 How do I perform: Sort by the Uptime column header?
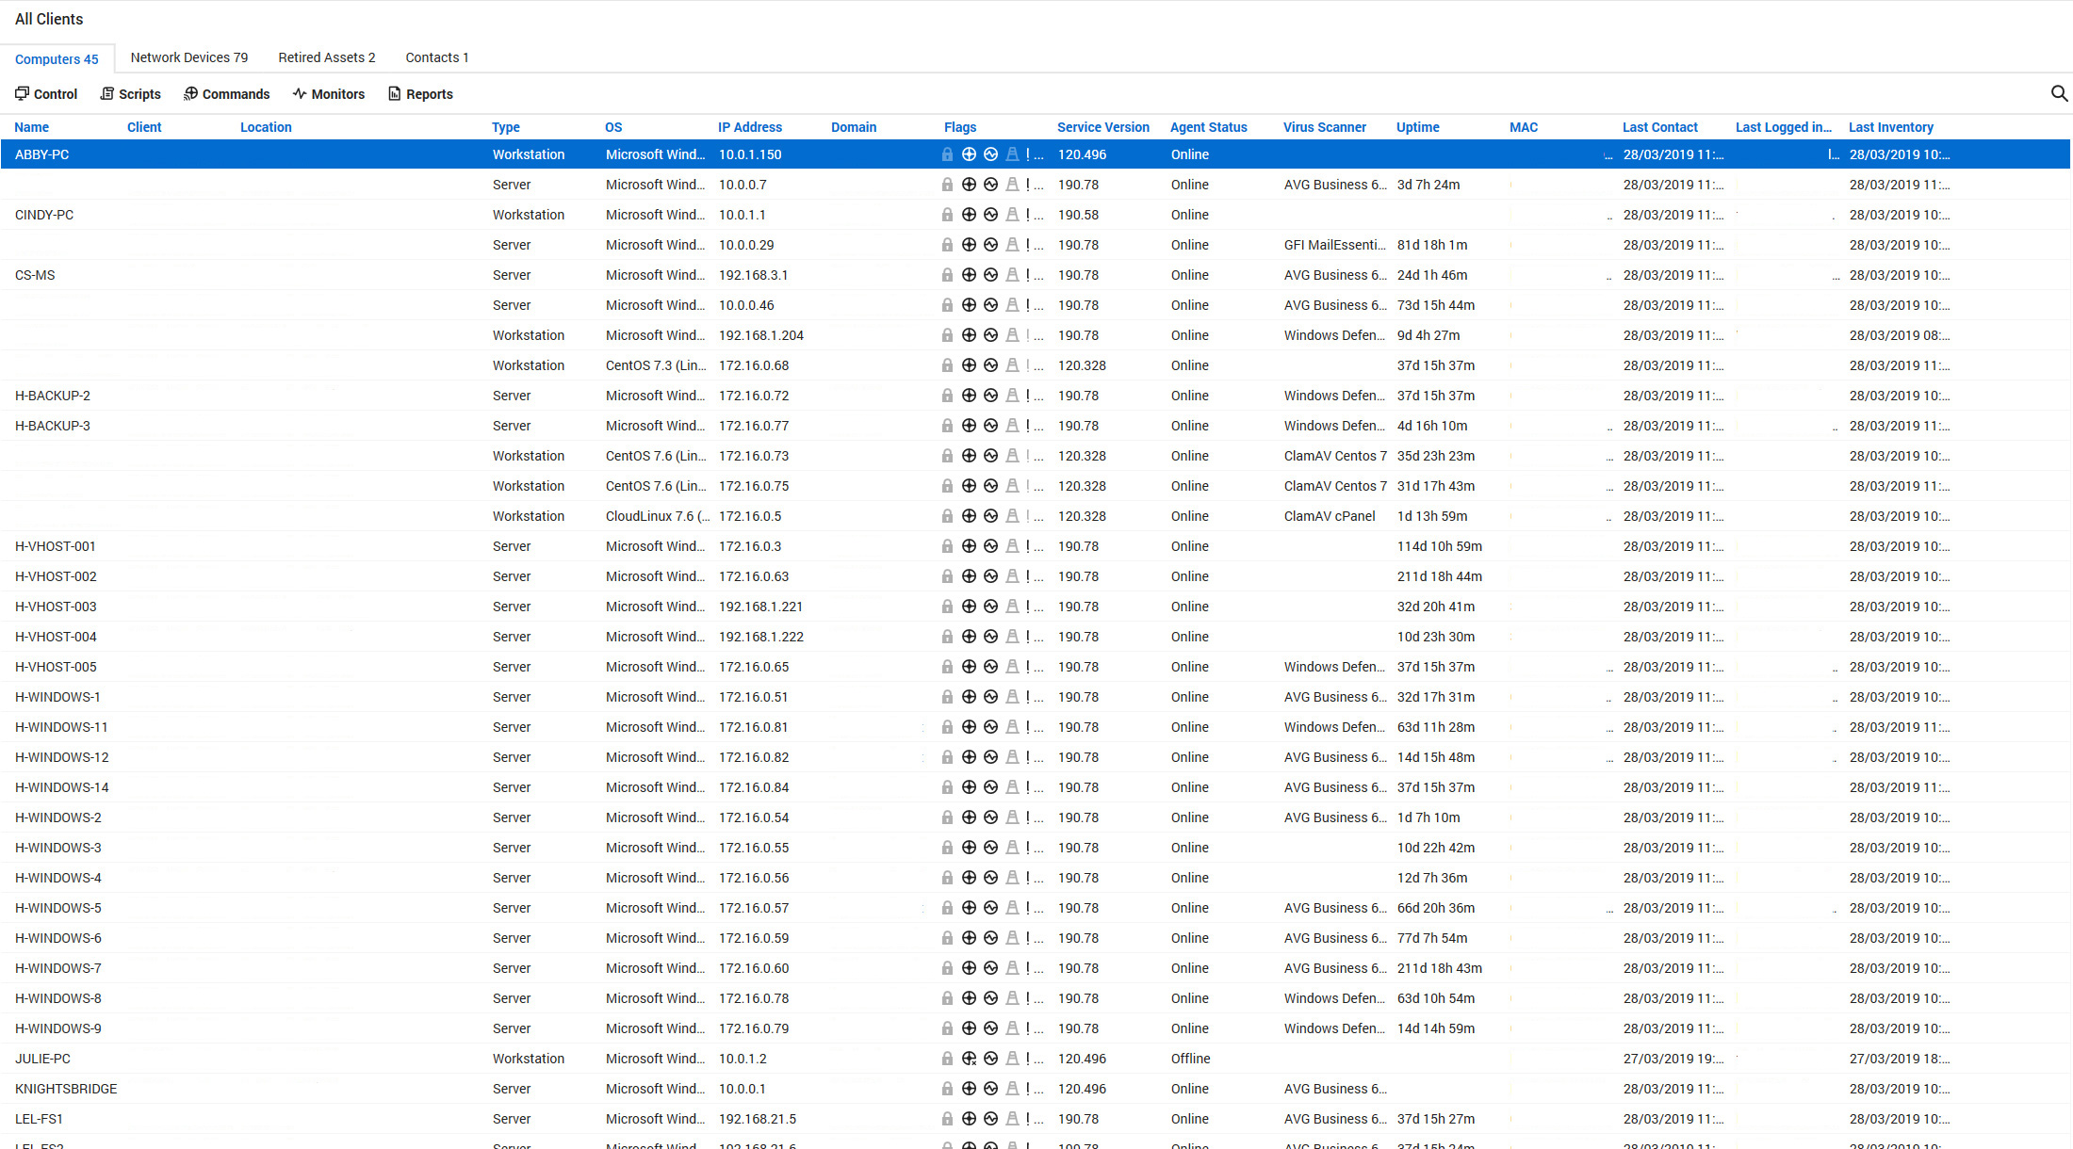(x=1417, y=127)
